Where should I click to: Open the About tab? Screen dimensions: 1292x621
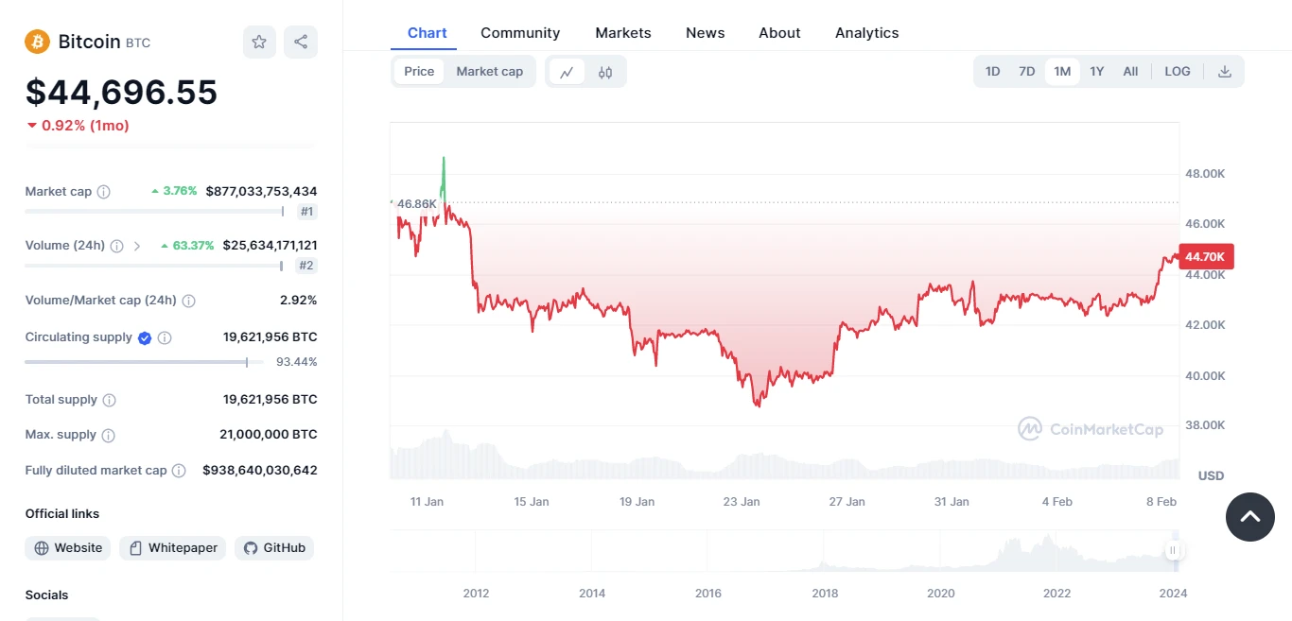tap(779, 32)
